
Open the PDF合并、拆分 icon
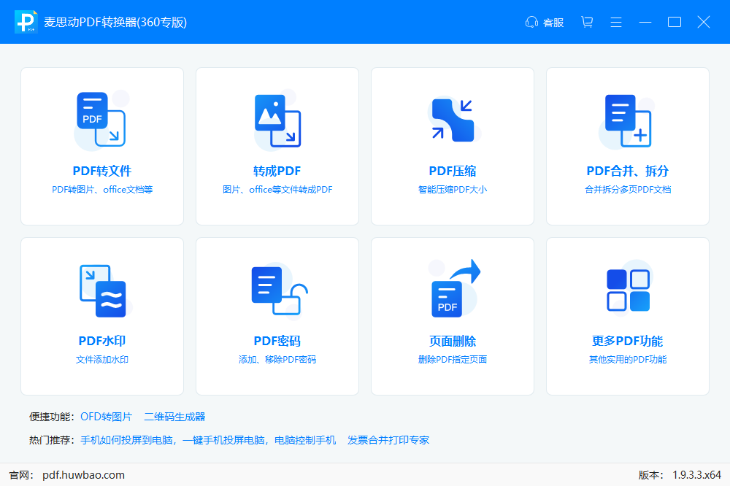point(627,120)
